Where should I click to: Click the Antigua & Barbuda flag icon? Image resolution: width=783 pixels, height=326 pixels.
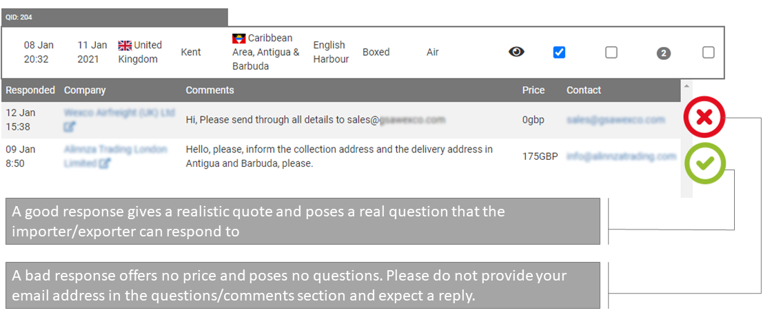238,39
